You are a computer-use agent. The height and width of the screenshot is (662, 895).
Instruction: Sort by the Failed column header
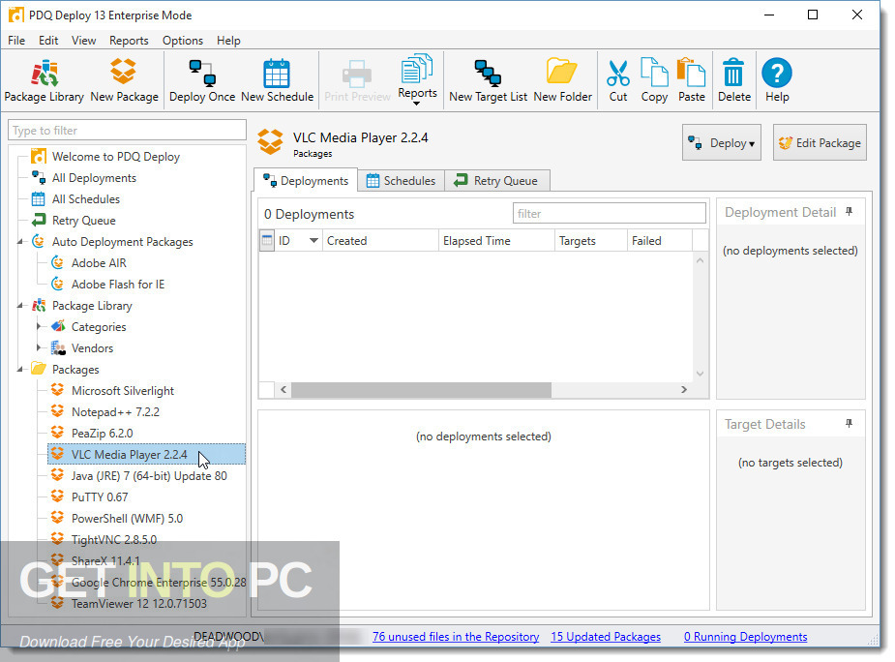coord(659,241)
